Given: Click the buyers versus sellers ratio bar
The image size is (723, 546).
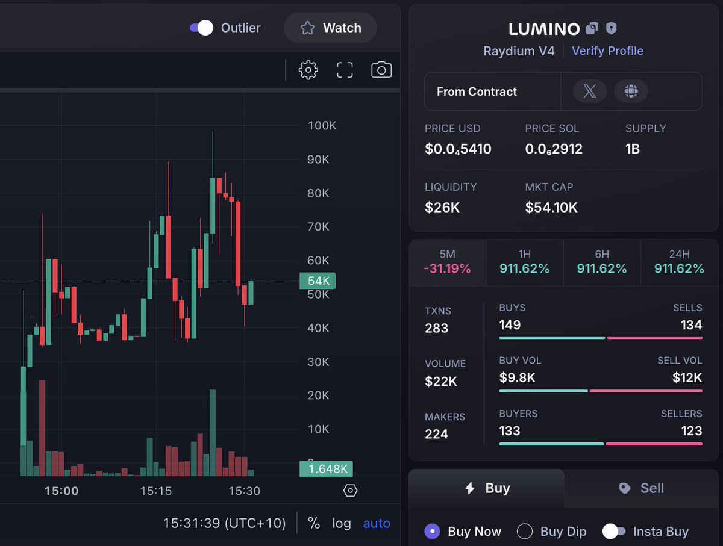Looking at the screenshot, I should [x=601, y=444].
